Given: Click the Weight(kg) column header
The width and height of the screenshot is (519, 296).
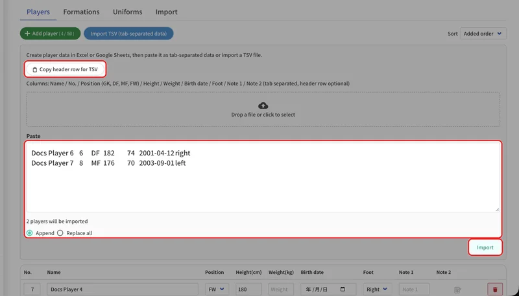Looking at the screenshot, I should (281, 272).
